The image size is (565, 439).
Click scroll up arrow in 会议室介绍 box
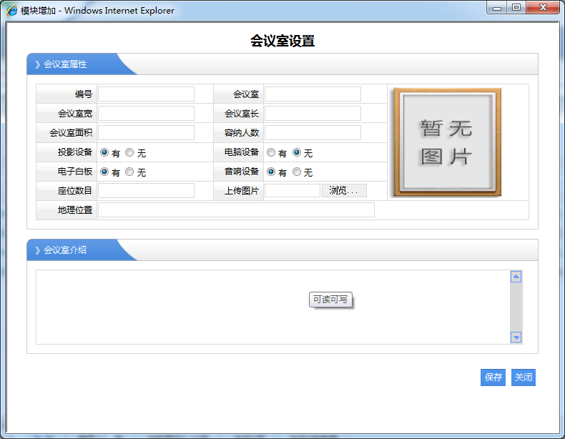(x=516, y=277)
